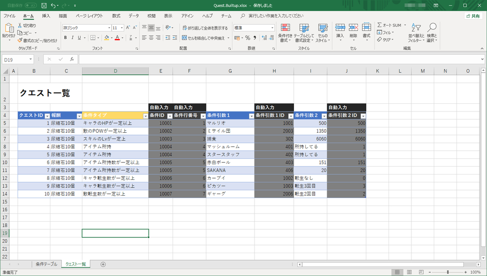Click セルを結合して中央揃え button

coord(204,38)
